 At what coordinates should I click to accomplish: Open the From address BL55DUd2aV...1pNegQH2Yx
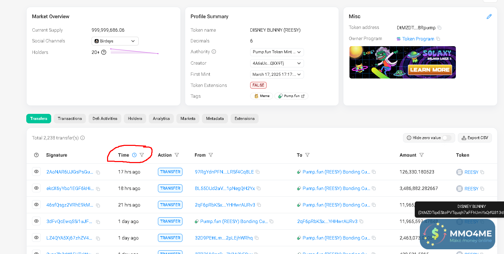click(225, 188)
